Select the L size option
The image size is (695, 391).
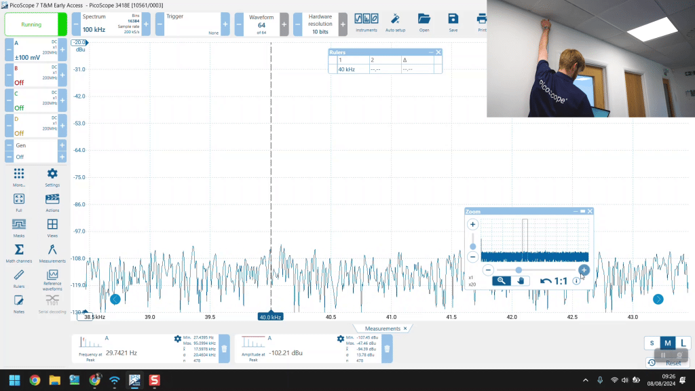pos(683,343)
